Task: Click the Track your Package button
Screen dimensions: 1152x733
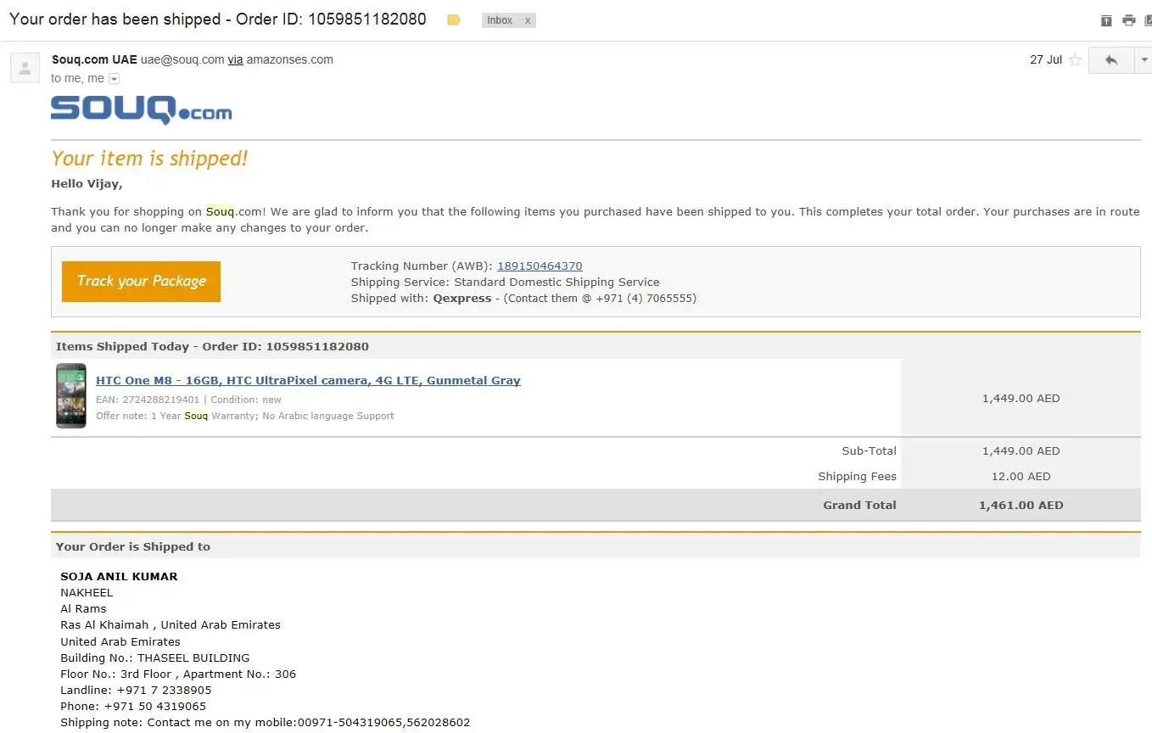Action: pos(141,282)
